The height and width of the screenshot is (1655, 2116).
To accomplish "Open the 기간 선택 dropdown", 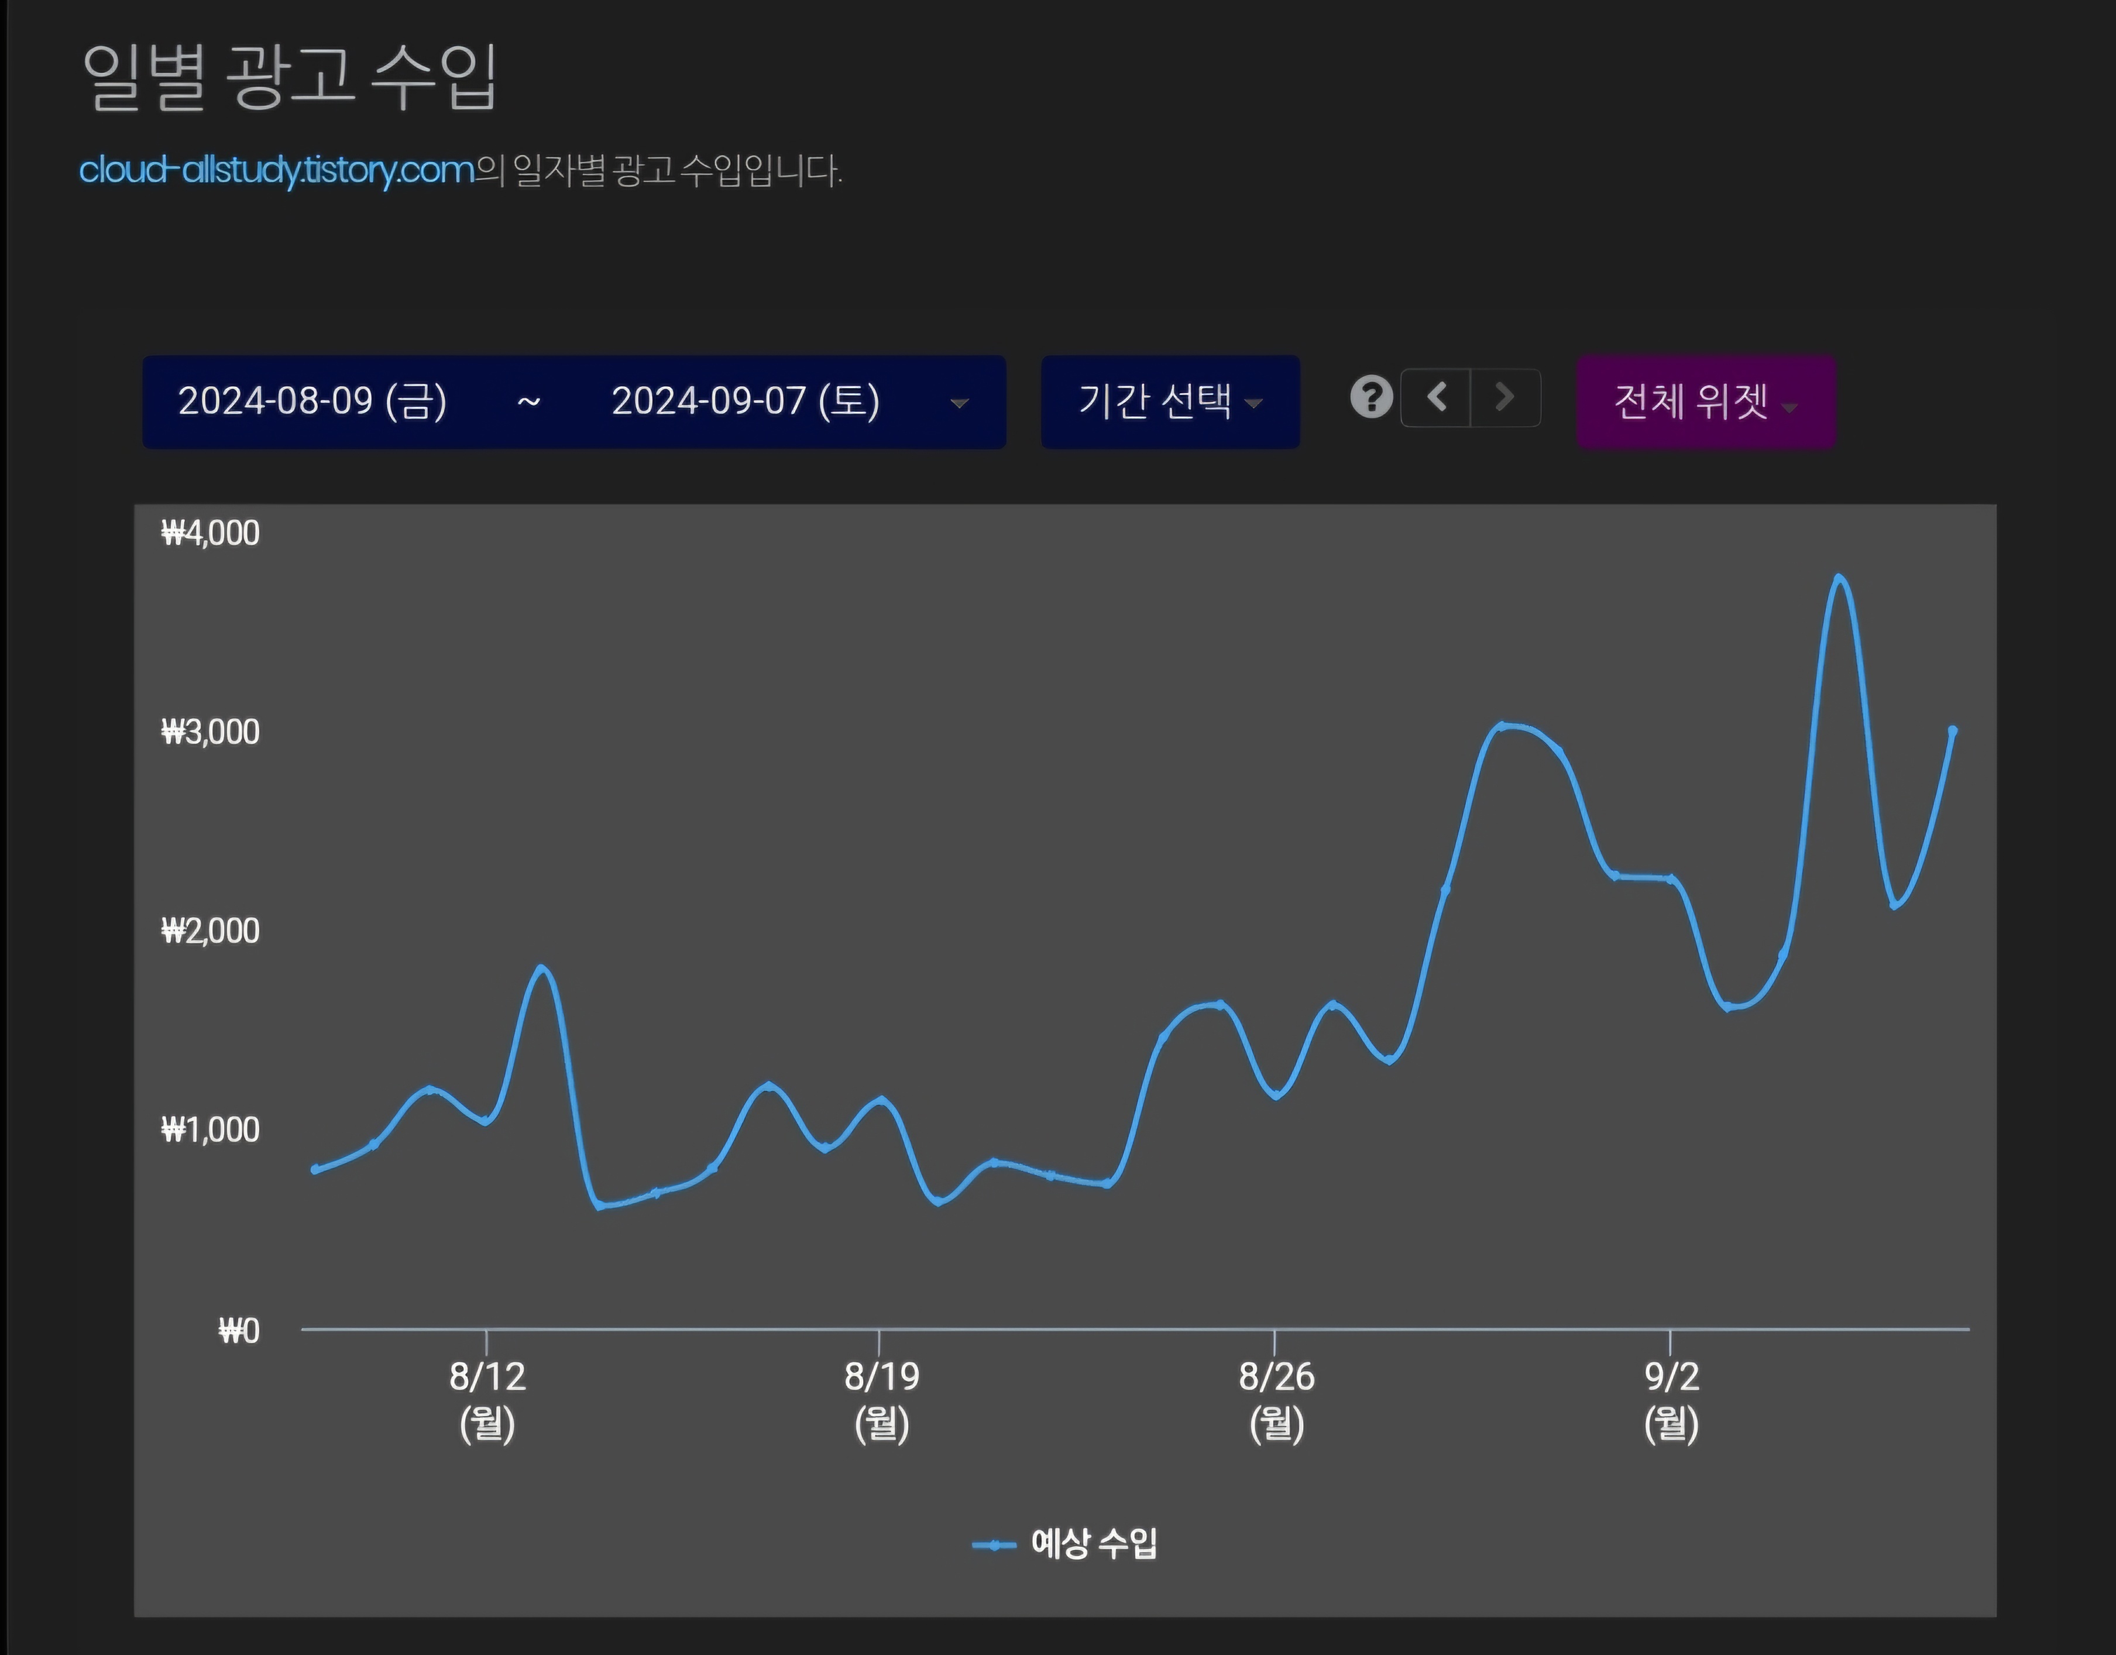I will coord(1169,401).
